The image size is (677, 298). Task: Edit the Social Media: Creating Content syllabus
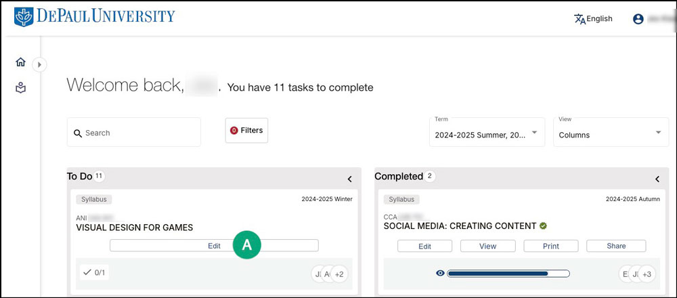click(425, 246)
